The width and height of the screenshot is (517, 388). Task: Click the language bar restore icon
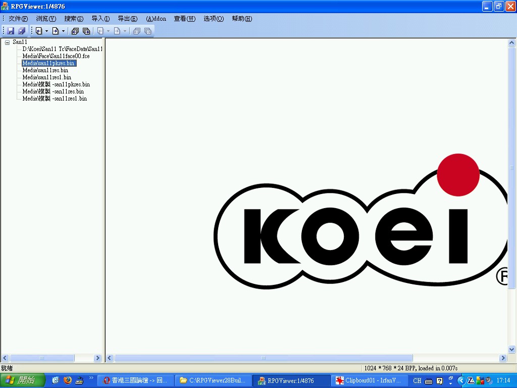click(451, 378)
